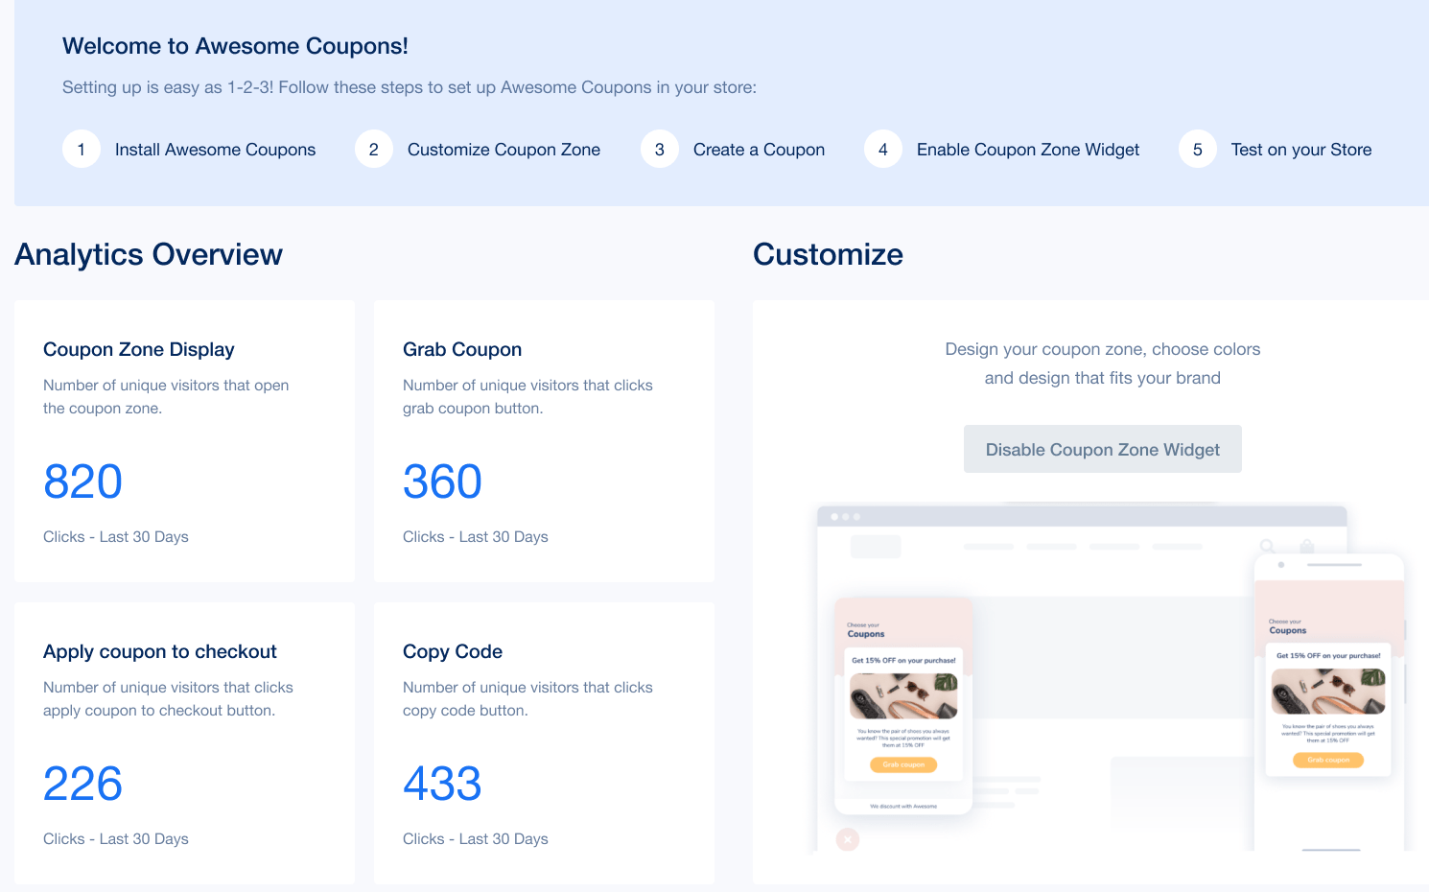Click 'Clicks - Last 30 Days' under 433
The height and width of the screenshot is (892, 1429).
coord(476,839)
